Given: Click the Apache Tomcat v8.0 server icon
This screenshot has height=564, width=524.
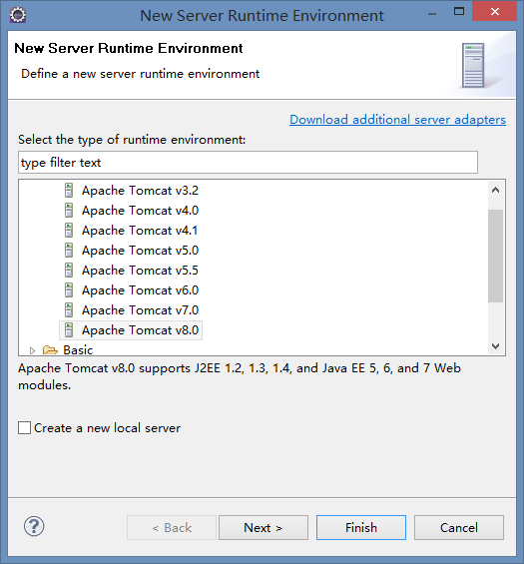Looking at the screenshot, I should 69,330.
